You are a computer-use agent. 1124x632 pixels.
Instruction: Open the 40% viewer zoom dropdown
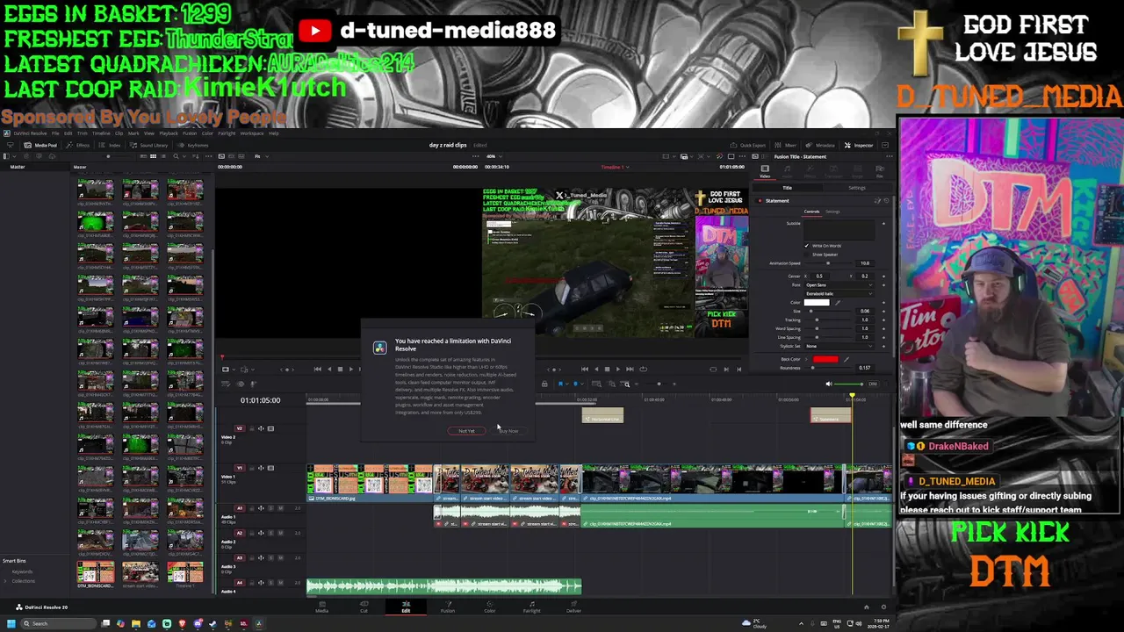pos(494,156)
